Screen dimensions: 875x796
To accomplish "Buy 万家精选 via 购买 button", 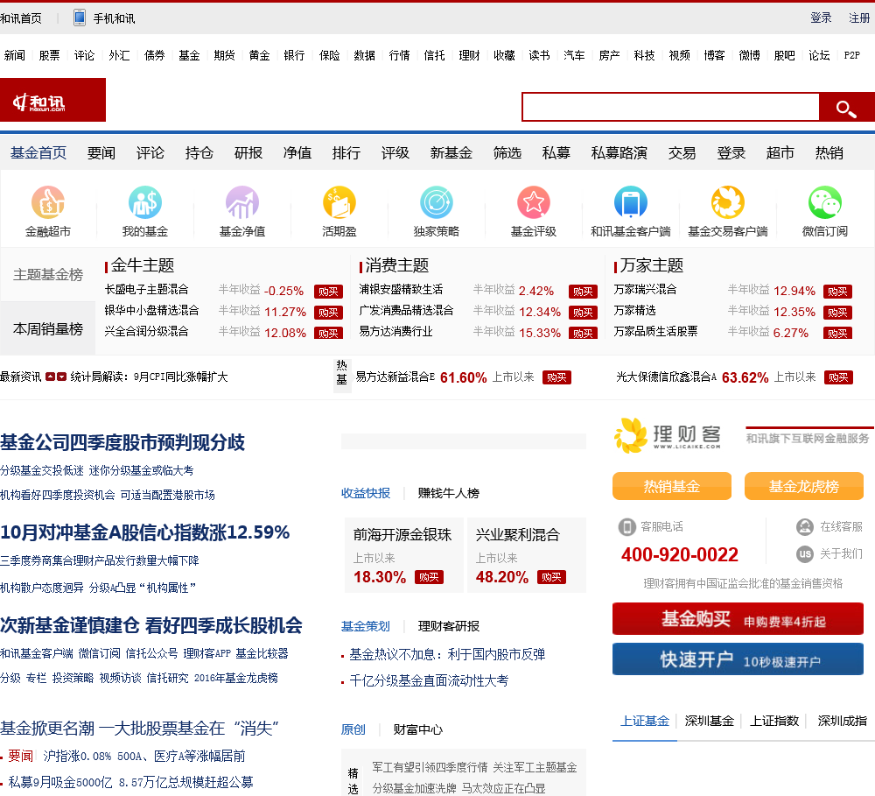I will [837, 313].
